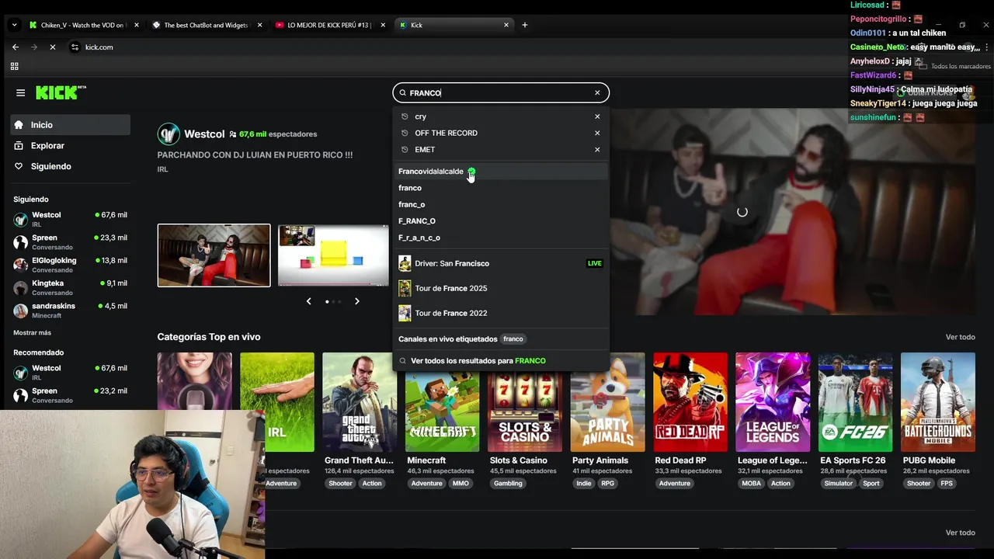Switch to Best ChatBot and Widgets tab
The height and width of the screenshot is (559, 994).
206,25
